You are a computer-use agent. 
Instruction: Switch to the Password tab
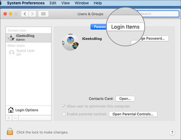point(99,27)
